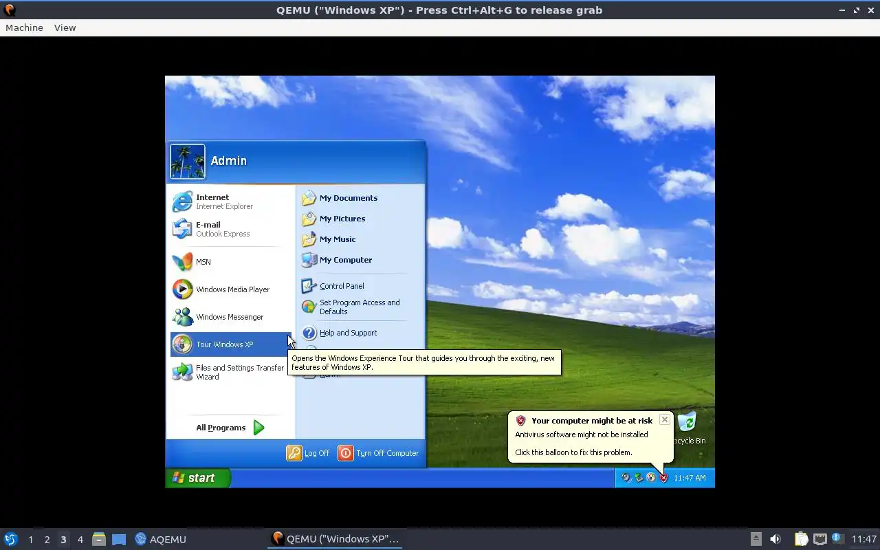The height and width of the screenshot is (550, 880).
Task: Click the host volume speaker icon
Action: (775, 539)
